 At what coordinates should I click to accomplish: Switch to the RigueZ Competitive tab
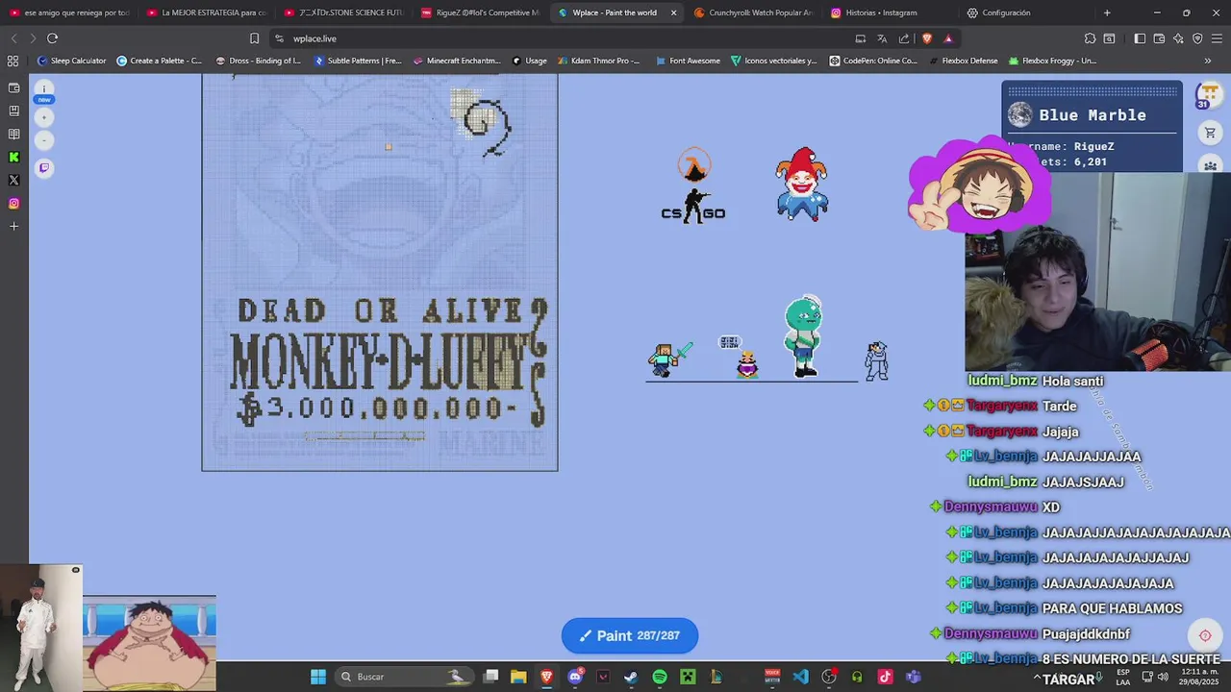[x=481, y=12]
